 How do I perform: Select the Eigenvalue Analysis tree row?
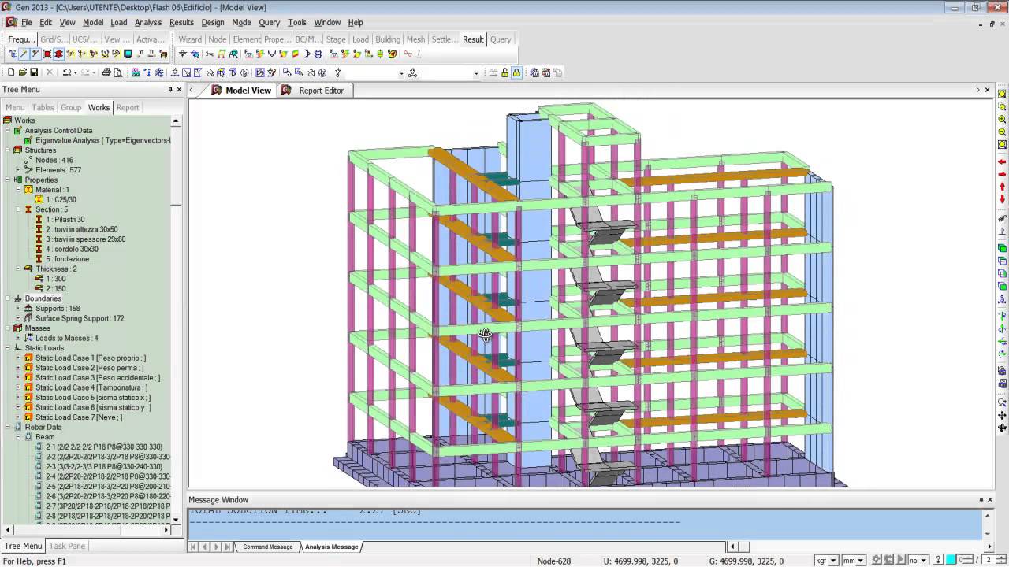[x=97, y=140]
